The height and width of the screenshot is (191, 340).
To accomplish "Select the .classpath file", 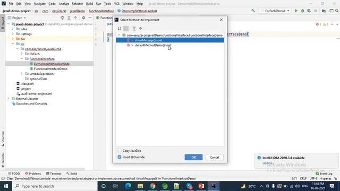I will (x=27, y=84).
